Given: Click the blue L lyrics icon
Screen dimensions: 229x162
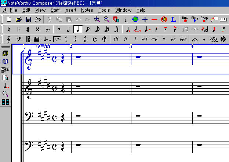Looking at the screenshot, I should tap(173, 19).
